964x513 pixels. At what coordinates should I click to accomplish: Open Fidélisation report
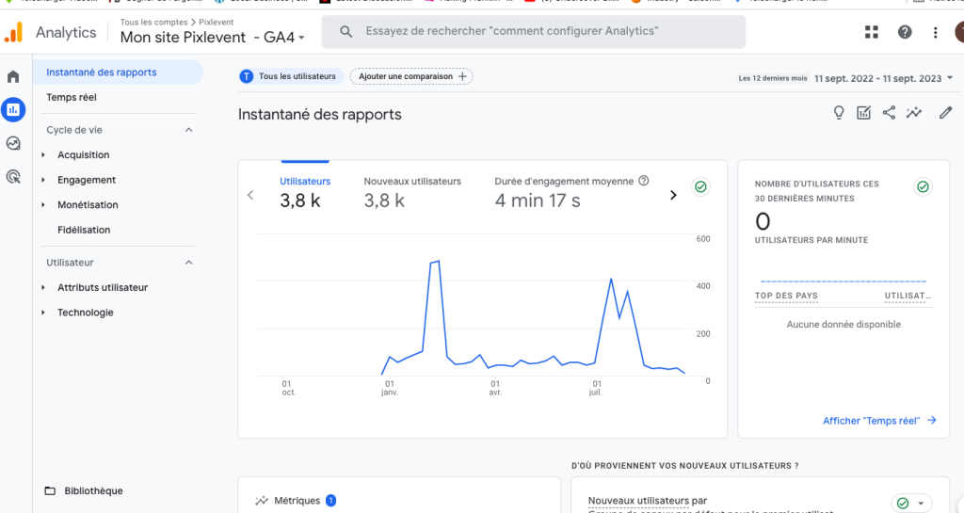click(84, 230)
